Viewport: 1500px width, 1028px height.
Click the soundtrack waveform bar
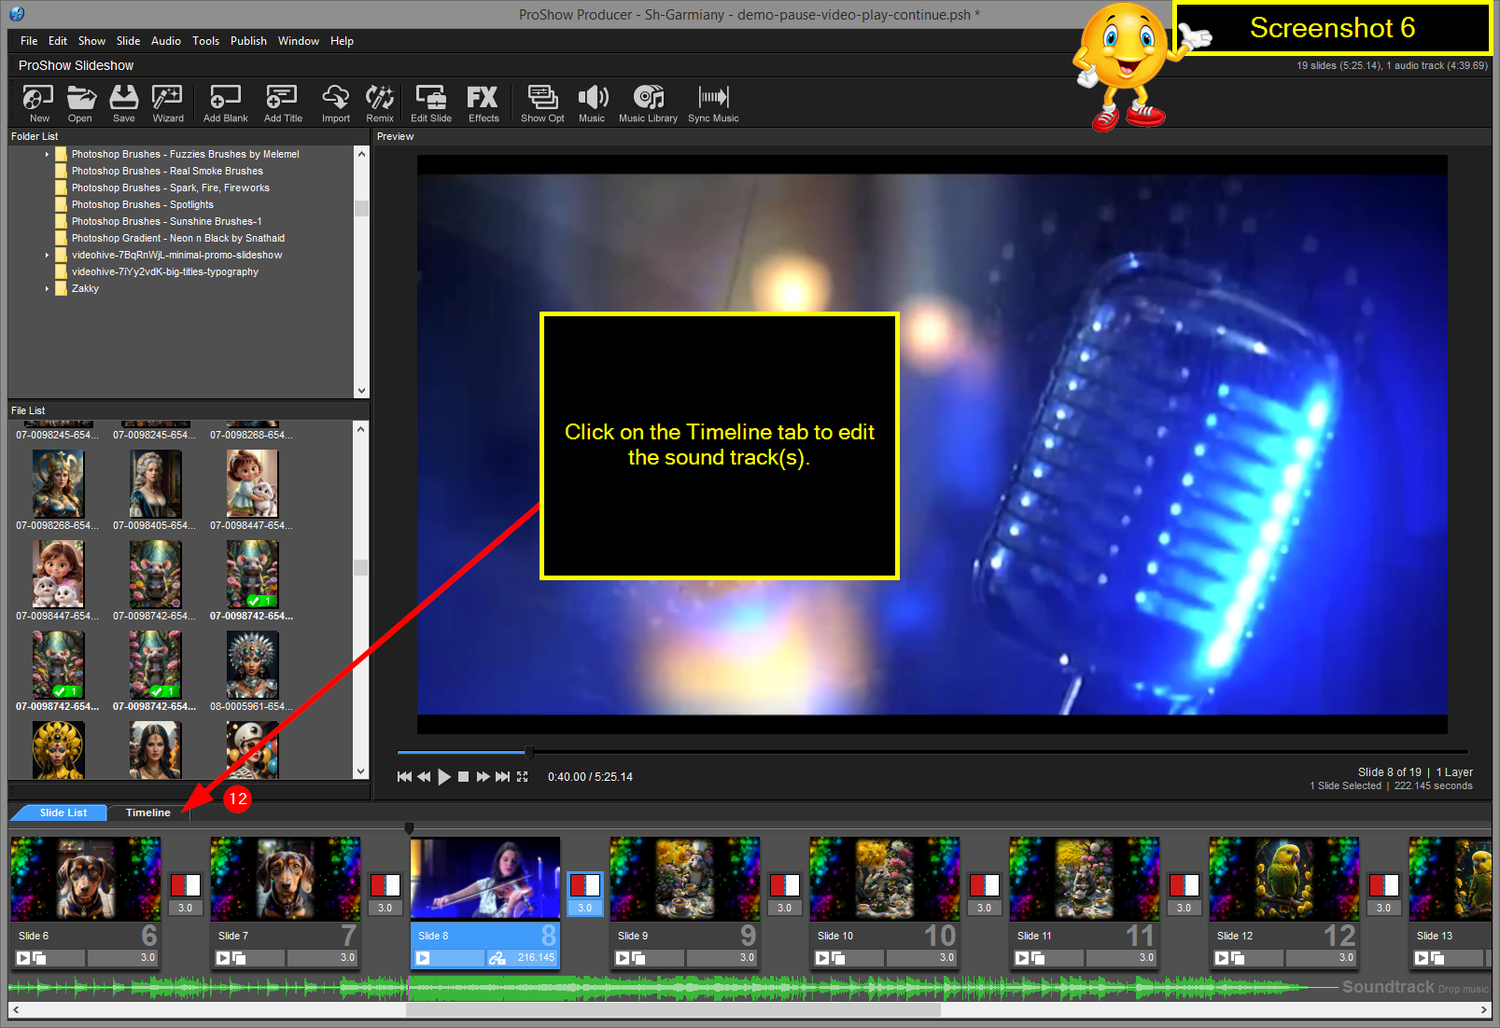672,987
